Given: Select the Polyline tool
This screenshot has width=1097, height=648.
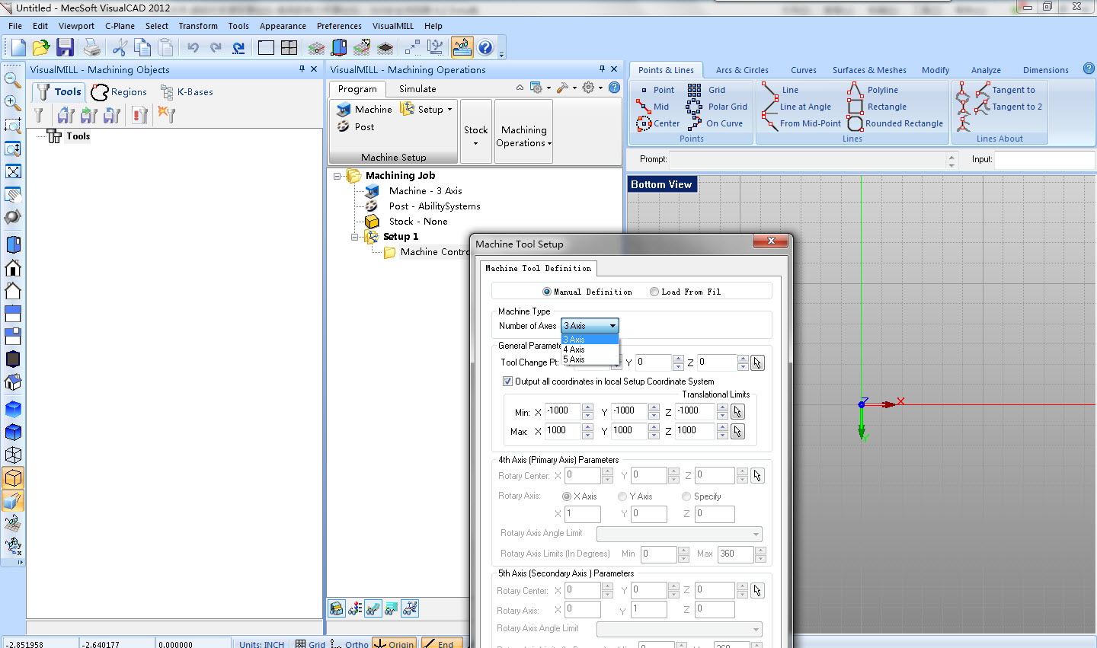Looking at the screenshot, I should (873, 90).
